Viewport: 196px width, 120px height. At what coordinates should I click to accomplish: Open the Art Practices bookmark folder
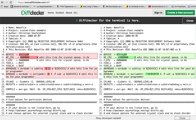tap(178, 6)
